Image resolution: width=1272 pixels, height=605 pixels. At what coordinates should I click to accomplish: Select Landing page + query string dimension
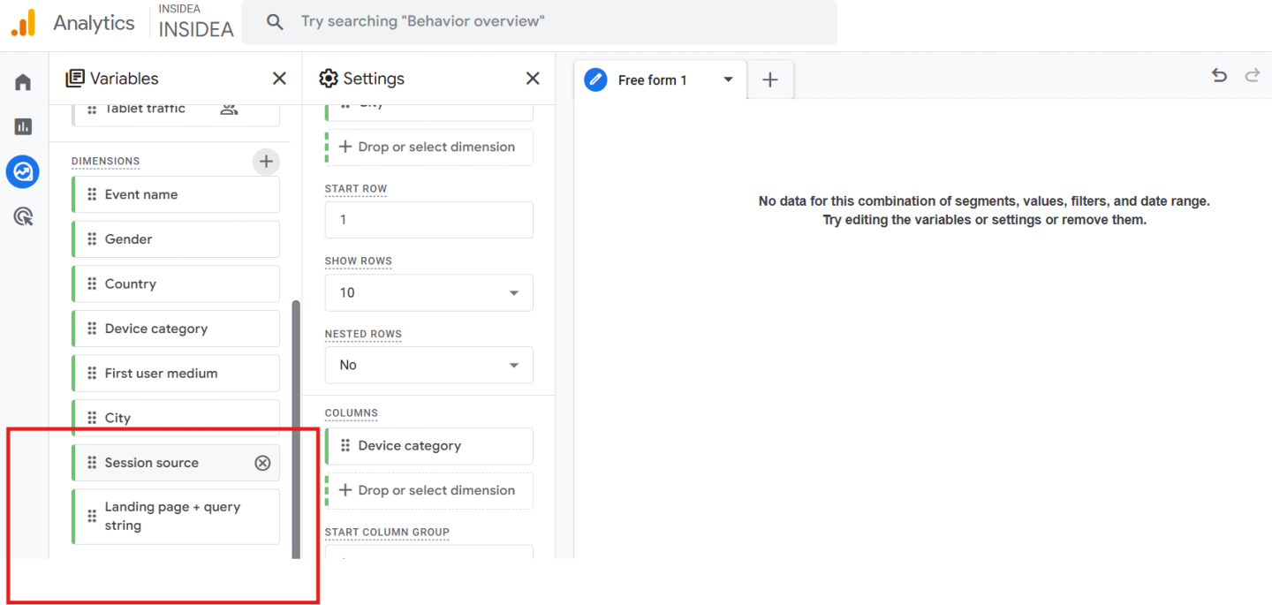[x=176, y=517]
